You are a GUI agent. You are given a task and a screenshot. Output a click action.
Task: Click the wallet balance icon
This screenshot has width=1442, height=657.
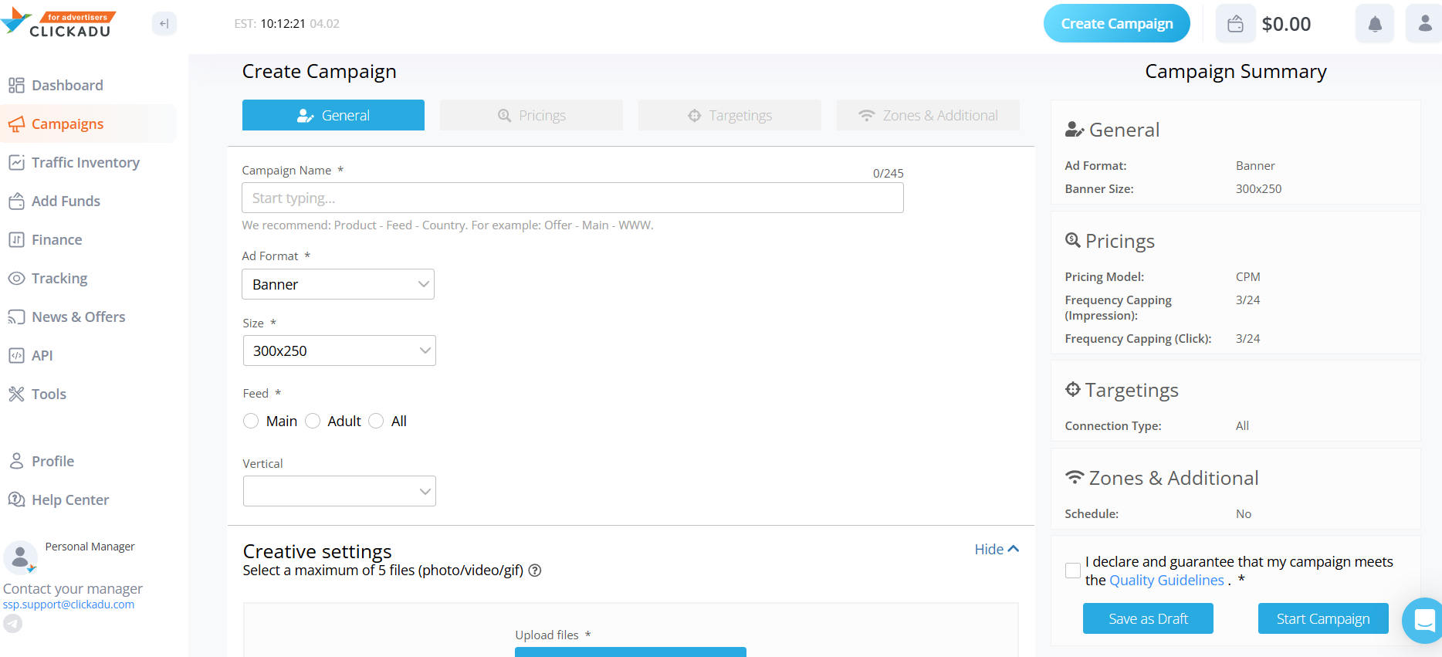click(x=1235, y=24)
